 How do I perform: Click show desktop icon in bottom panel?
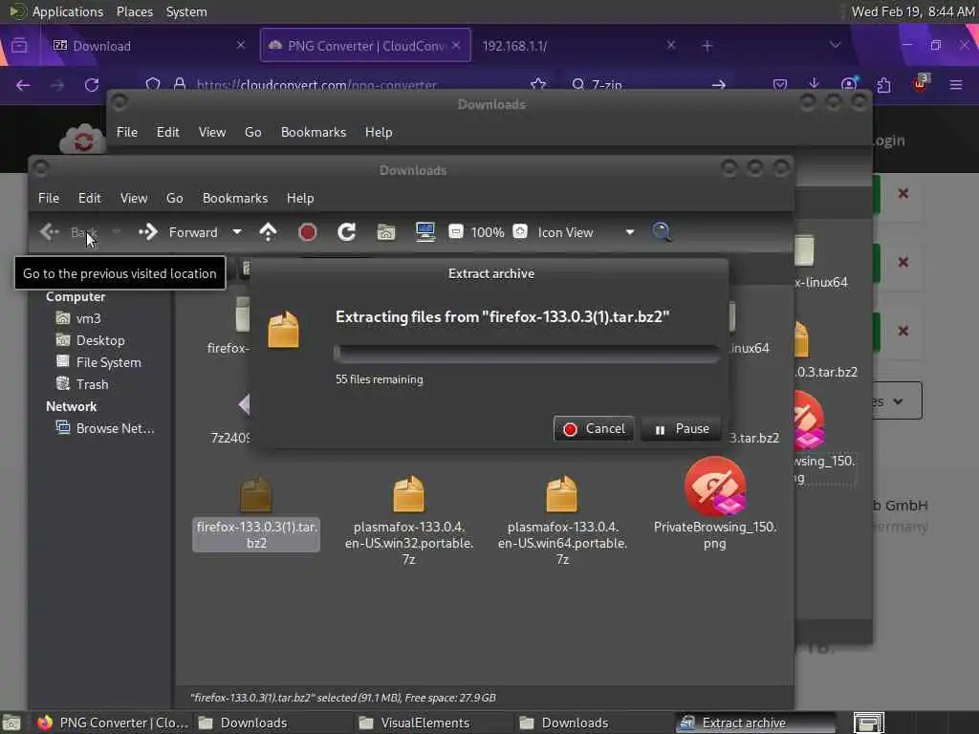click(x=11, y=723)
